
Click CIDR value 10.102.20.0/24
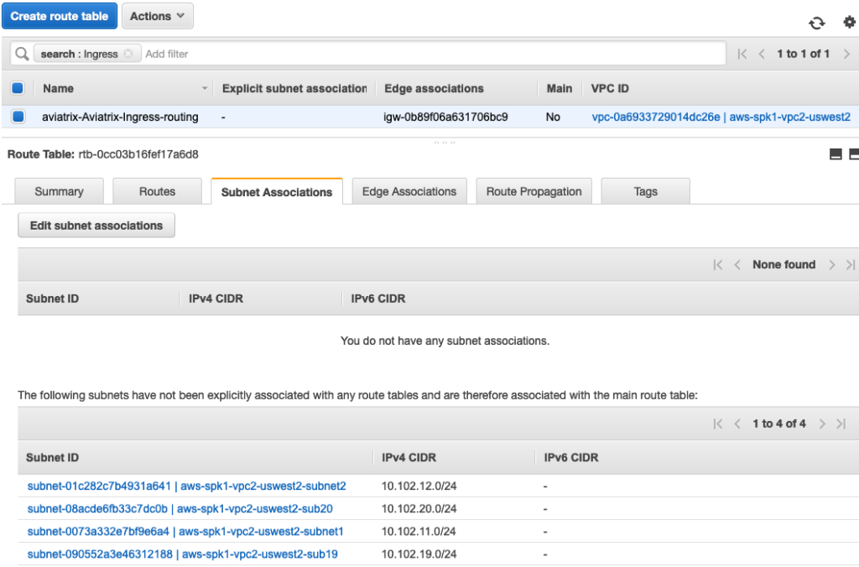tap(419, 508)
